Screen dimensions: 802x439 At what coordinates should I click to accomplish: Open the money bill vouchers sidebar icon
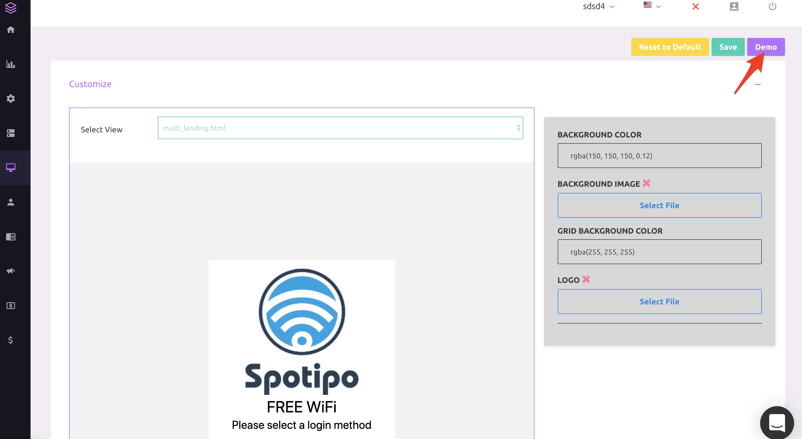10,305
